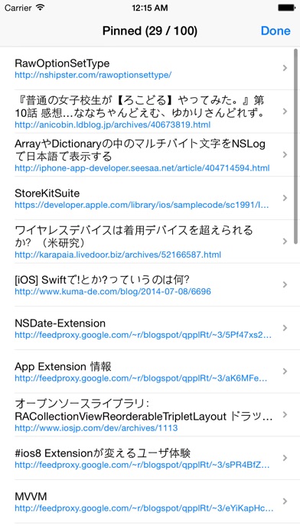Open chevron for ArrayやDictionary NSLog article
Viewport: 300px width, 532px height.
285,154
